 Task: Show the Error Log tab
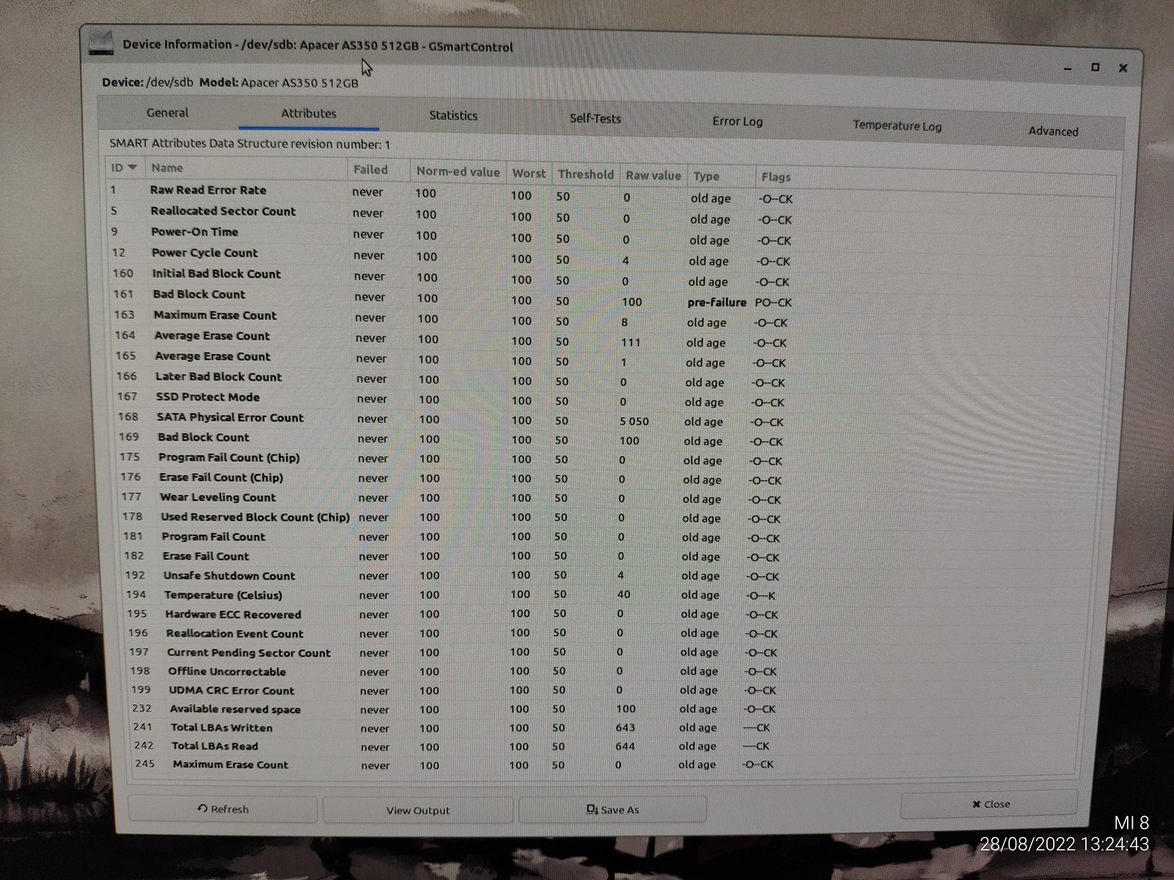(x=737, y=122)
